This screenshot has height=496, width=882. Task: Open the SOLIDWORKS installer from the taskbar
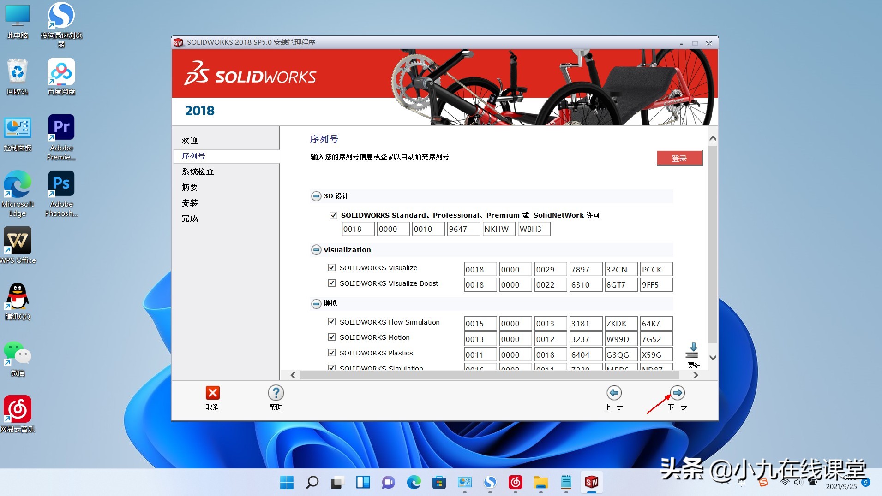(x=592, y=483)
